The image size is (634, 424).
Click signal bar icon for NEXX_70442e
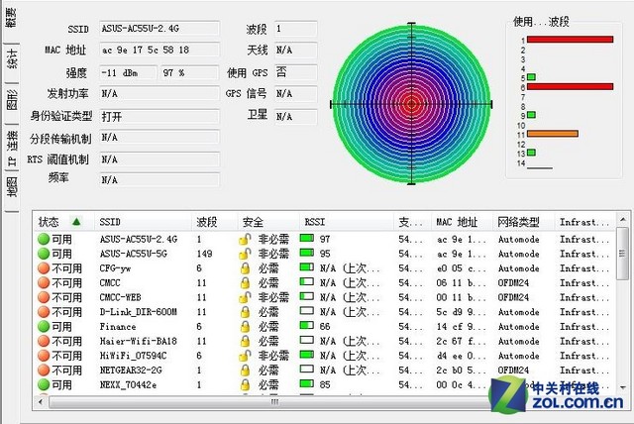click(307, 383)
